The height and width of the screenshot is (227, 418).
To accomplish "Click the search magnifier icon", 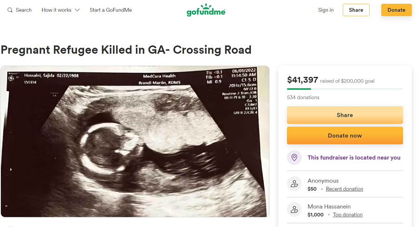I will pyautogui.click(x=10, y=10).
